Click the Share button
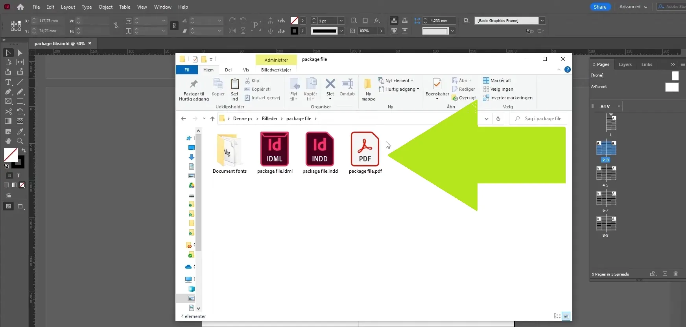Screen dimensions: 686x327 (x=600, y=7)
